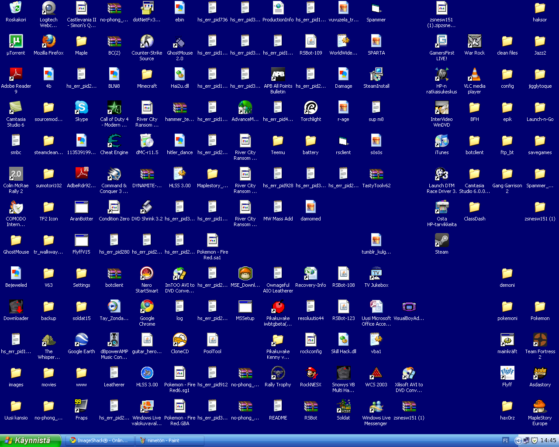
Task: Select the Team Fortress 2 icon
Action: pos(540,340)
